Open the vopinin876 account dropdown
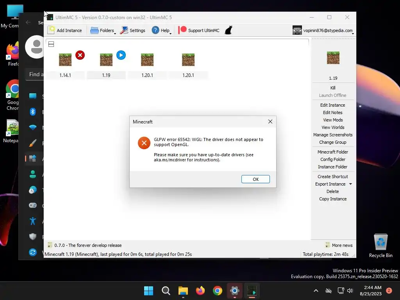400x300 pixels. pyautogui.click(x=323, y=30)
